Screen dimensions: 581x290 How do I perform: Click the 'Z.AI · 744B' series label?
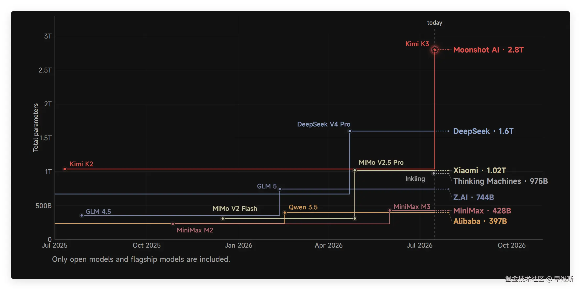tap(474, 197)
